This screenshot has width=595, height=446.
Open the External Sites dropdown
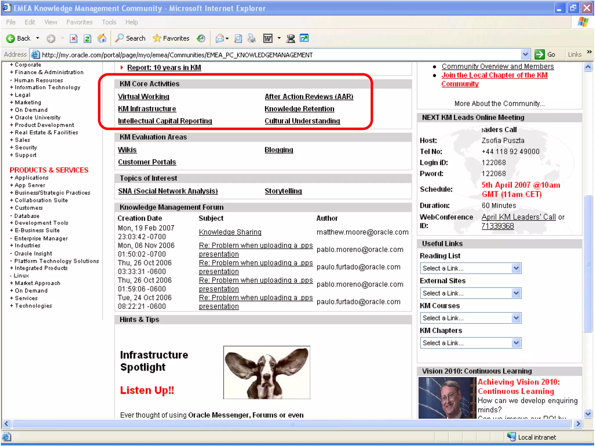coord(516,293)
